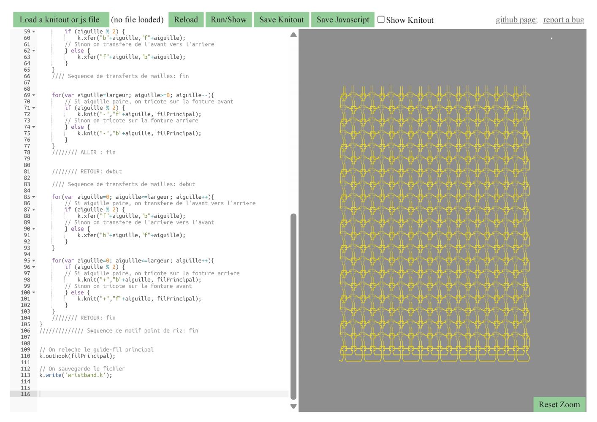Click the yellow knit pattern preview

click(435, 224)
